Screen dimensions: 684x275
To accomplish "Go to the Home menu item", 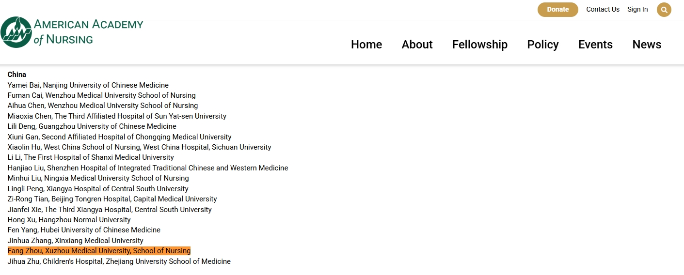I will click(366, 45).
